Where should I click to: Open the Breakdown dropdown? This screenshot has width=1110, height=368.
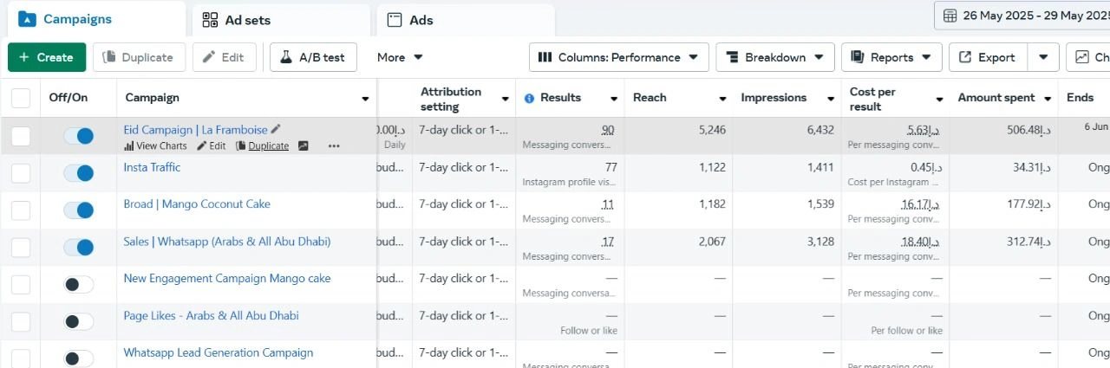(x=775, y=57)
